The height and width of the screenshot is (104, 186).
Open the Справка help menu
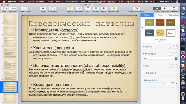[x=130, y=2]
